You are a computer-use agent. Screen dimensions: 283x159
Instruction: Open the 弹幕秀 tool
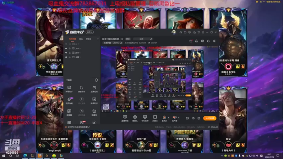click(x=94, y=112)
